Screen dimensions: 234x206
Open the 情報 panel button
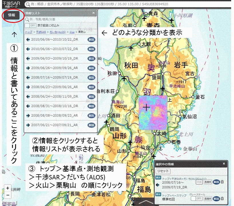click(x=12, y=15)
